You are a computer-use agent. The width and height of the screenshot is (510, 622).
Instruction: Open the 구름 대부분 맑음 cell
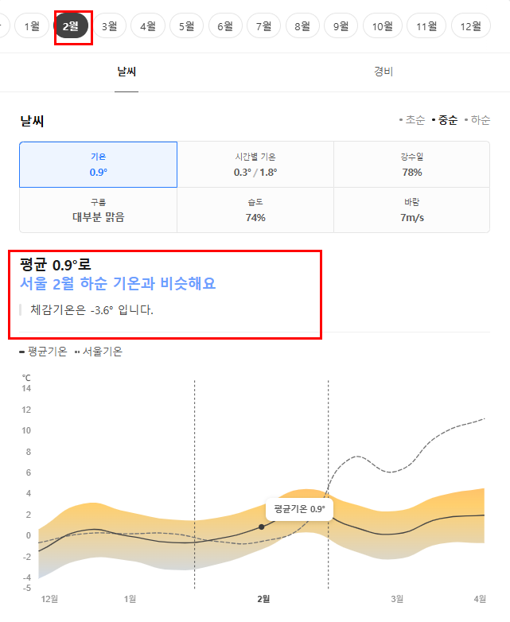[98, 210]
